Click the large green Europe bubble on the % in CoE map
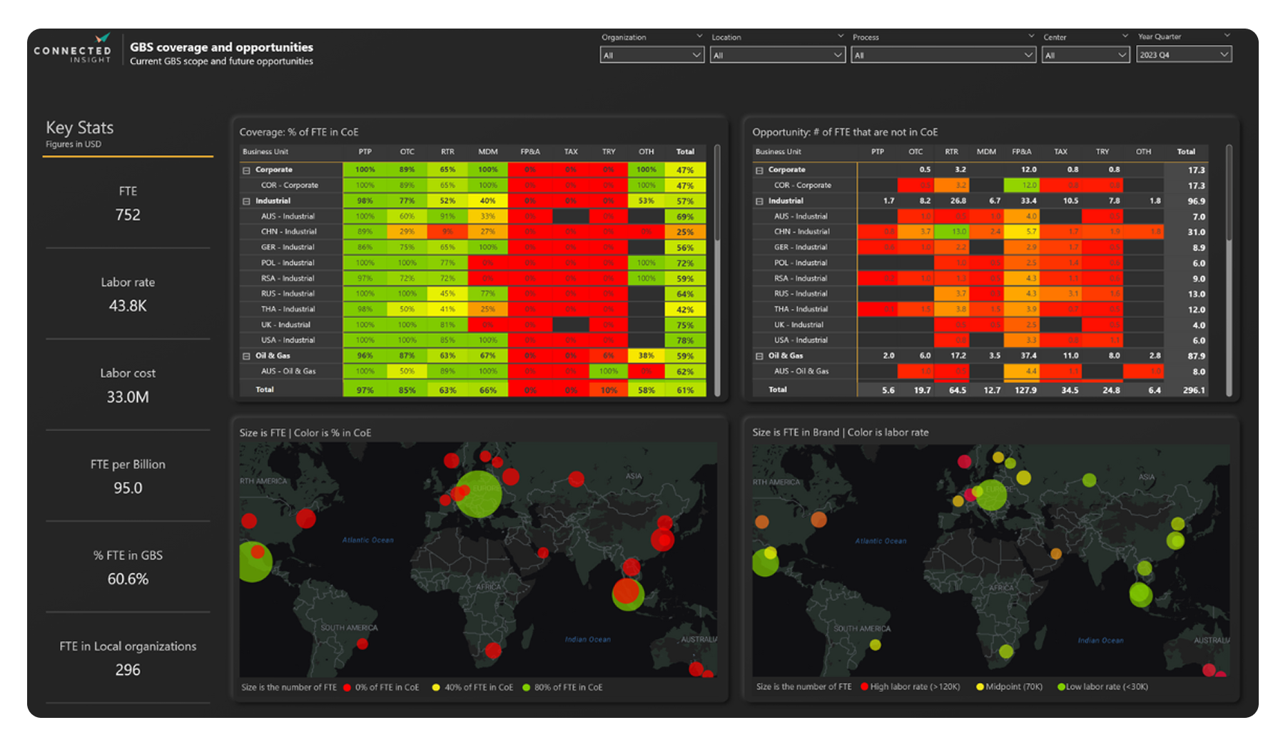Image resolution: width=1283 pixels, height=745 pixels. pos(478,494)
